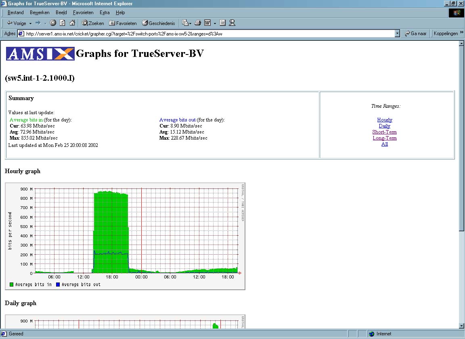Click the Stop loading toolbar icon
Screen dimensions: 465x339
click(x=53, y=23)
